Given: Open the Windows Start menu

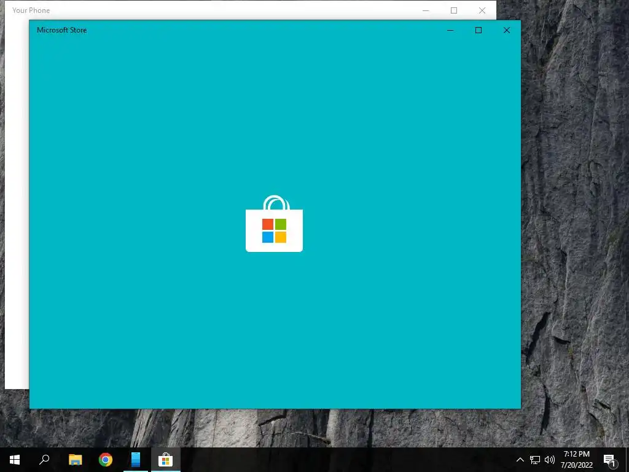Looking at the screenshot, I should 15,460.
